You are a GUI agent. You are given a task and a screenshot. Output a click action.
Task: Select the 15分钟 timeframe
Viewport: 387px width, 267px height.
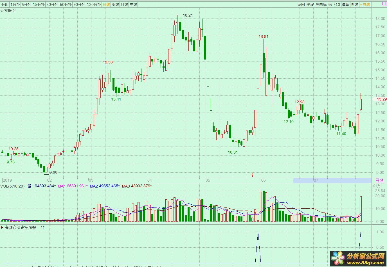click(x=39, y=4)
